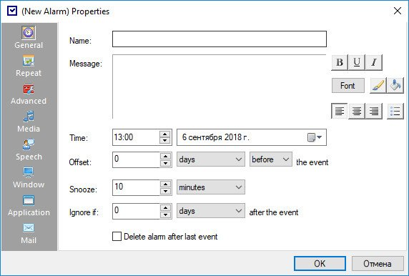Screen dimensions: 409x276
Task: Open the date picker calendar dropdown
Action: click(x=315, y=137)
